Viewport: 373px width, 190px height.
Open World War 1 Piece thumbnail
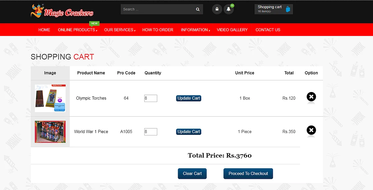50,132
